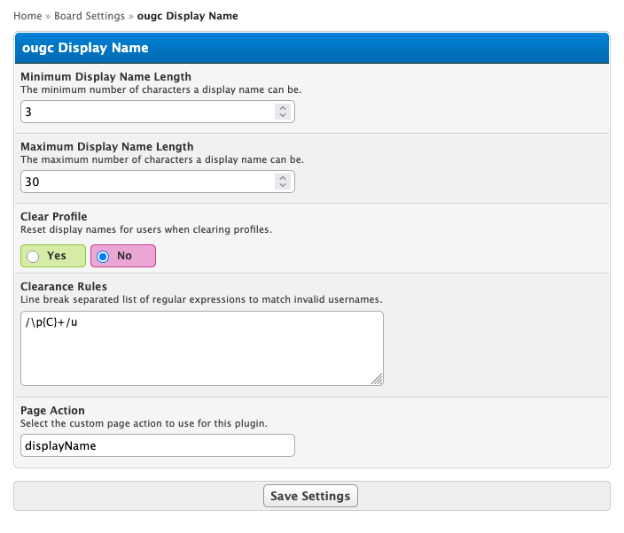
Task: Increase Minimum Display Name Length with up arrow
Action: [x=283, y=108]
